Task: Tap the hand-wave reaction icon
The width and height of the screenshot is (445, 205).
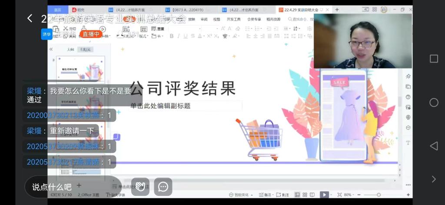Action: pos(140,187)
